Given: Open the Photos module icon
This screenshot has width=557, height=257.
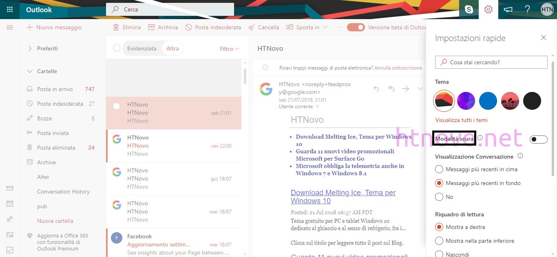Looking at the screenshot, I should tap(10, 235).
